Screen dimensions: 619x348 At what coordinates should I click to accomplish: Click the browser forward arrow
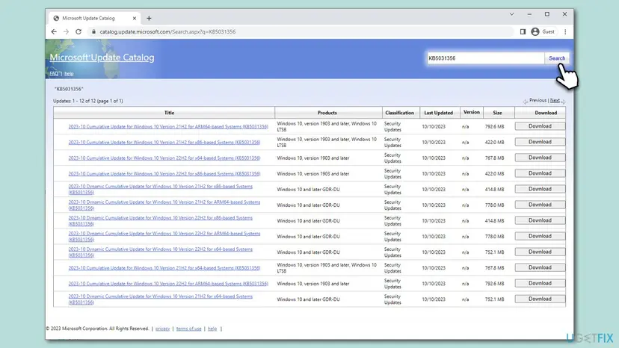[x=66, y=31]
